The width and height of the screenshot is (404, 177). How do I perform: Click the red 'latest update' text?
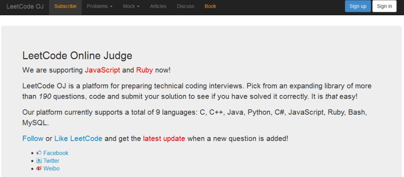point(164,138)
